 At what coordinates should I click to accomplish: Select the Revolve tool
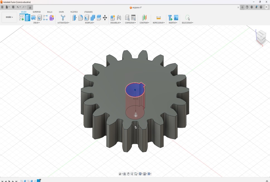coord(34,18)
